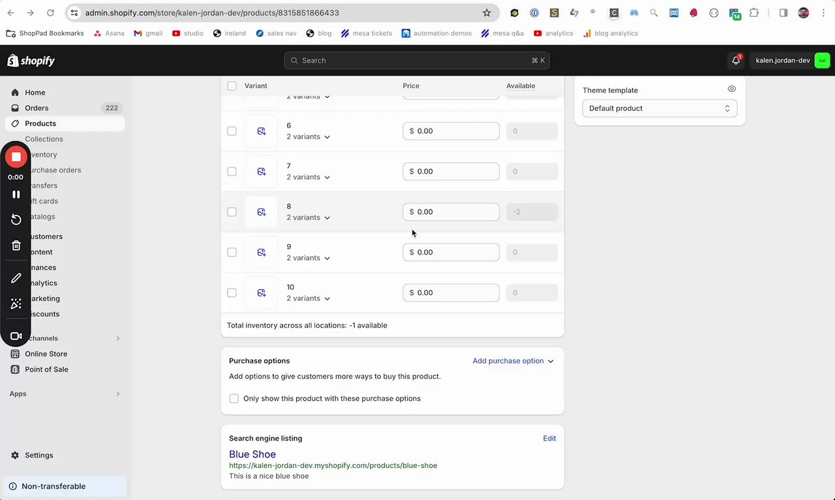
Task: Click the restart recording icon
Action: click(x=16, y=220)
